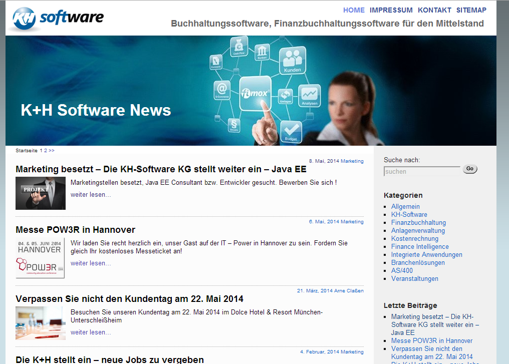This screenshot has width=509, height=364.
Task: Focus the 'suchen' search field
Action: 422,171
